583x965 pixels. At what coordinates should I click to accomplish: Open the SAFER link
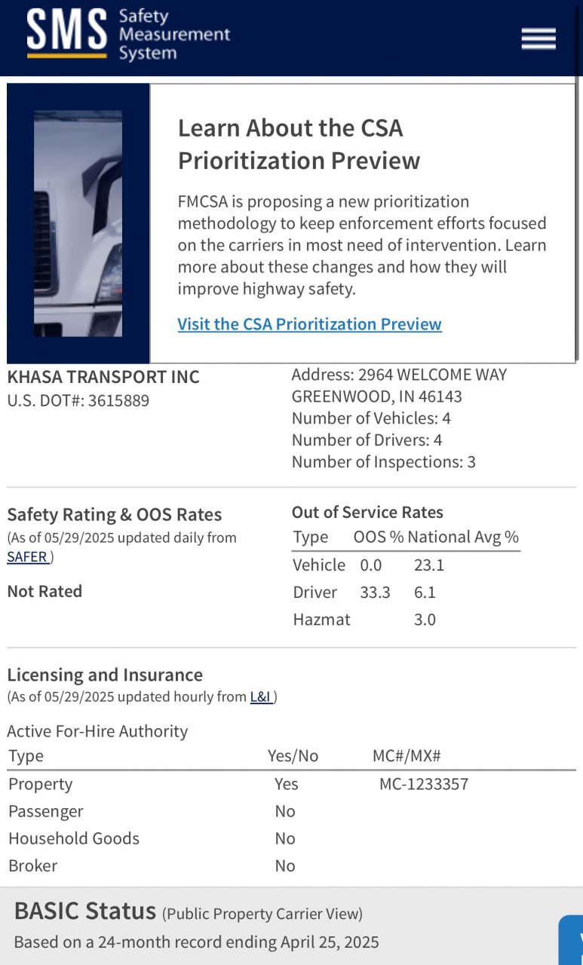27,557
